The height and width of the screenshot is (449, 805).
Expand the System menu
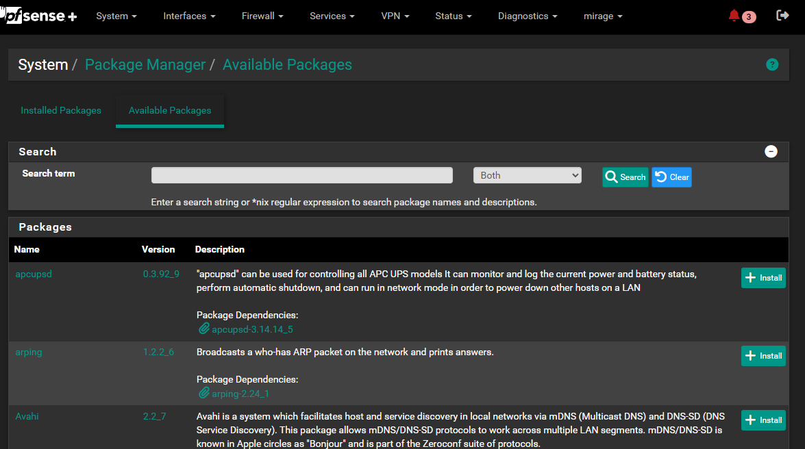coord(116,16)
